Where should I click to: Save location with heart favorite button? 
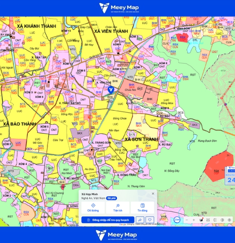coord(150,220)
